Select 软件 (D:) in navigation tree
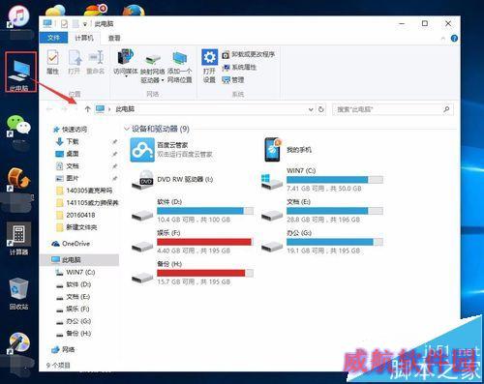The image size is (484, 384). point(74,284)
